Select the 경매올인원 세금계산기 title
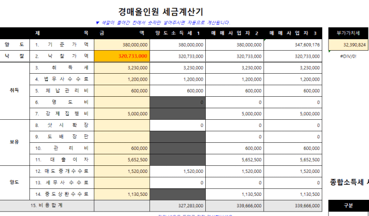The height and width of the screenshot is (216, 369). [161, 12]
